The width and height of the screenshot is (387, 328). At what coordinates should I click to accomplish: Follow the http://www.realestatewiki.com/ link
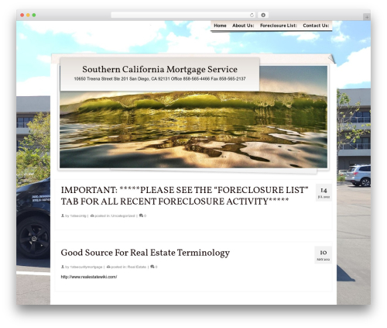pos(89,277)
